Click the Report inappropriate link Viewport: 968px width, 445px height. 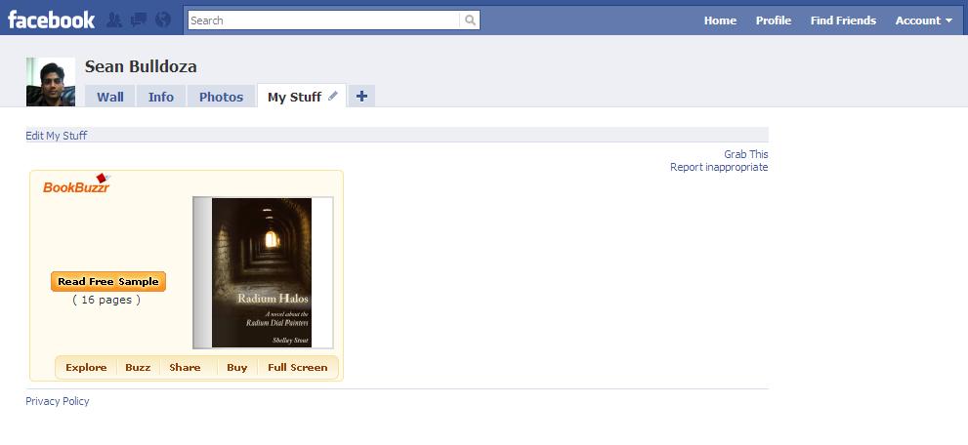(x=719, y=167)
